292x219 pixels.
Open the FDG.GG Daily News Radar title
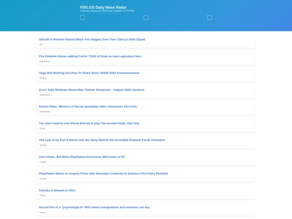pyautogui.click(x=103, y=7)
